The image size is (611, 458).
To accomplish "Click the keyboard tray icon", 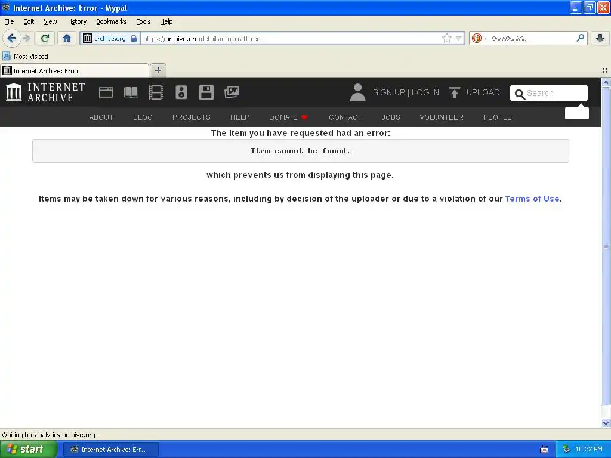I will pos(544,450).
